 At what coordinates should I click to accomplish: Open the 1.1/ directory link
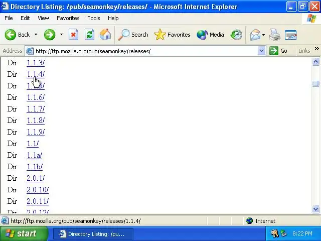[33, 144]
